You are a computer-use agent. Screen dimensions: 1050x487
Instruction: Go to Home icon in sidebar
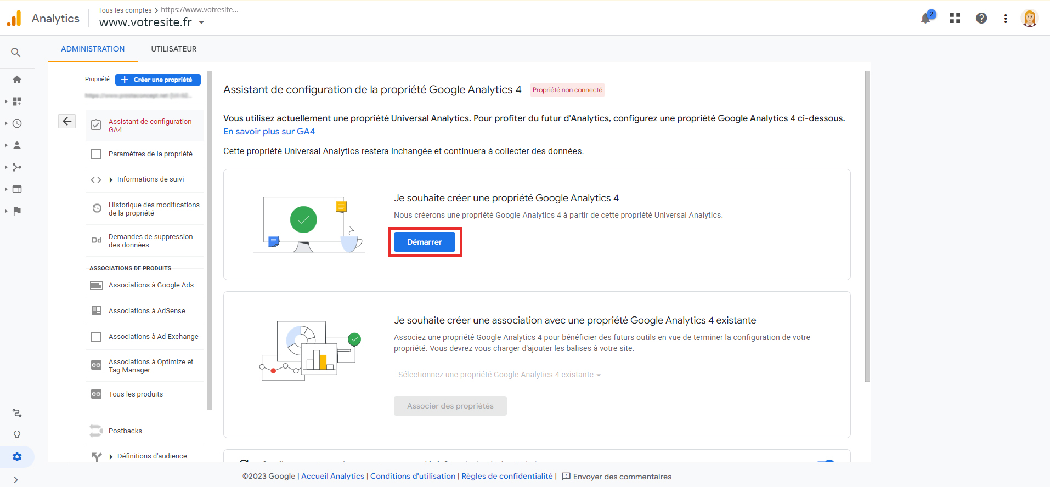tap(17, 80)
